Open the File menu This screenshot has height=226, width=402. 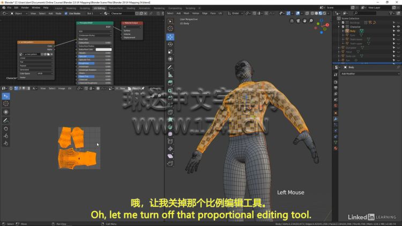[x=10, y=7]
